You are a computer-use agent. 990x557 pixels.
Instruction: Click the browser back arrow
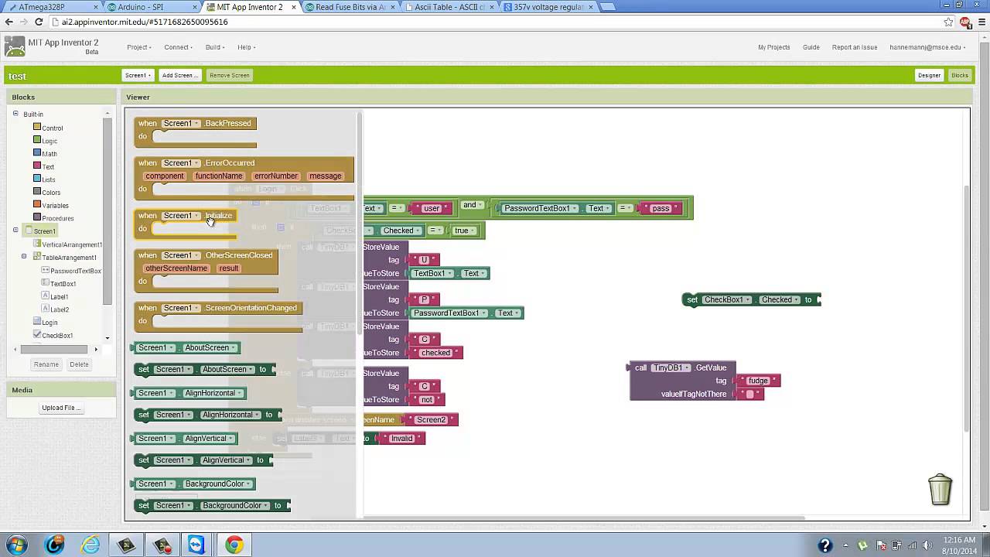(x=9, y=22)
